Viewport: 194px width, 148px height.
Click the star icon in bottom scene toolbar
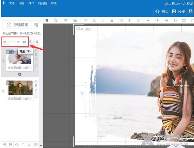17,144
